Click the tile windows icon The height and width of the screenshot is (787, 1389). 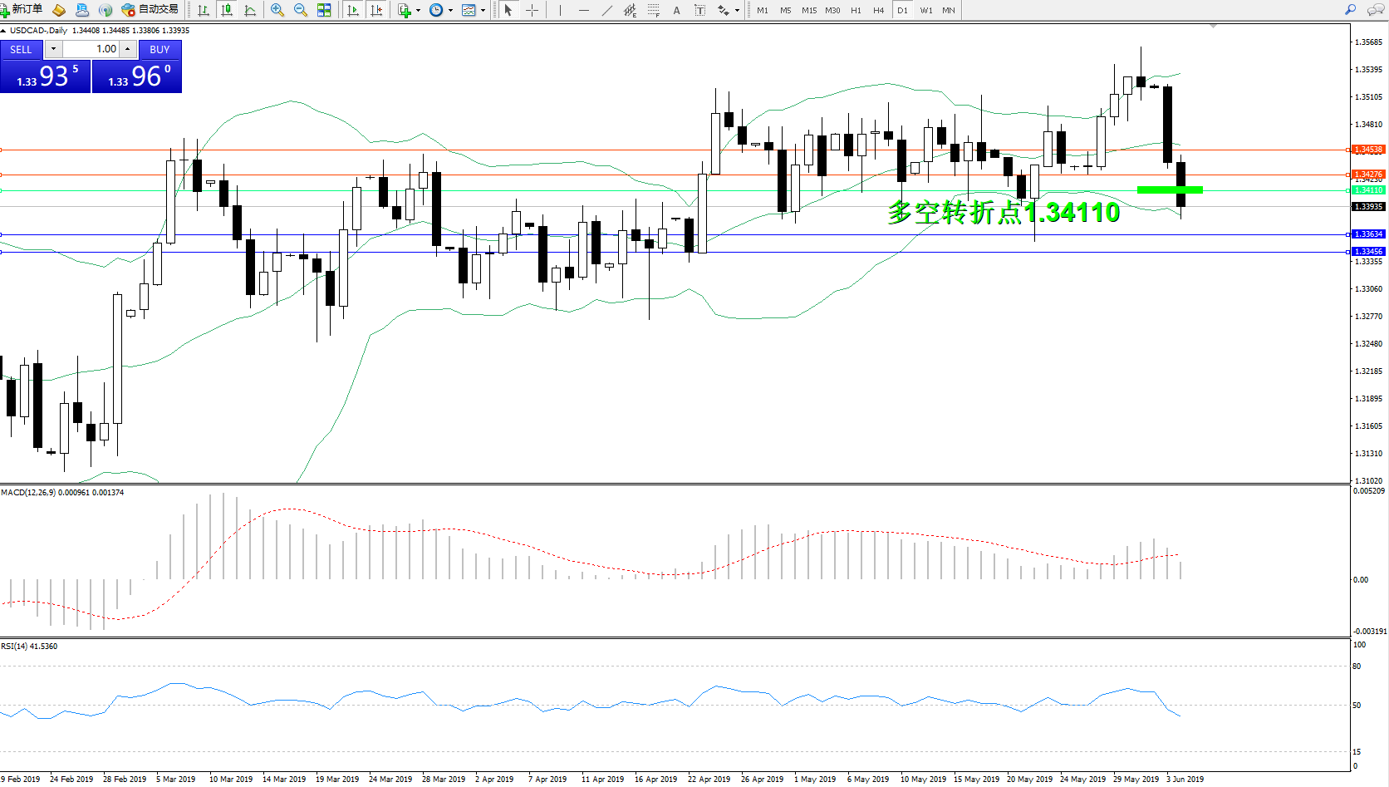[x=324, y=10]
